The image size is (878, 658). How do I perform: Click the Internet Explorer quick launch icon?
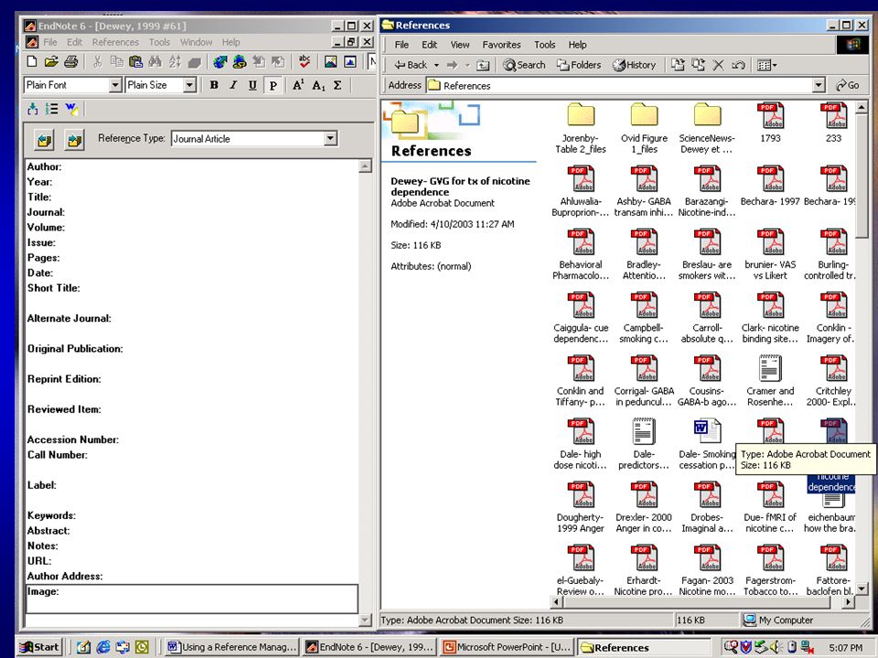click(x=103, y=647)
